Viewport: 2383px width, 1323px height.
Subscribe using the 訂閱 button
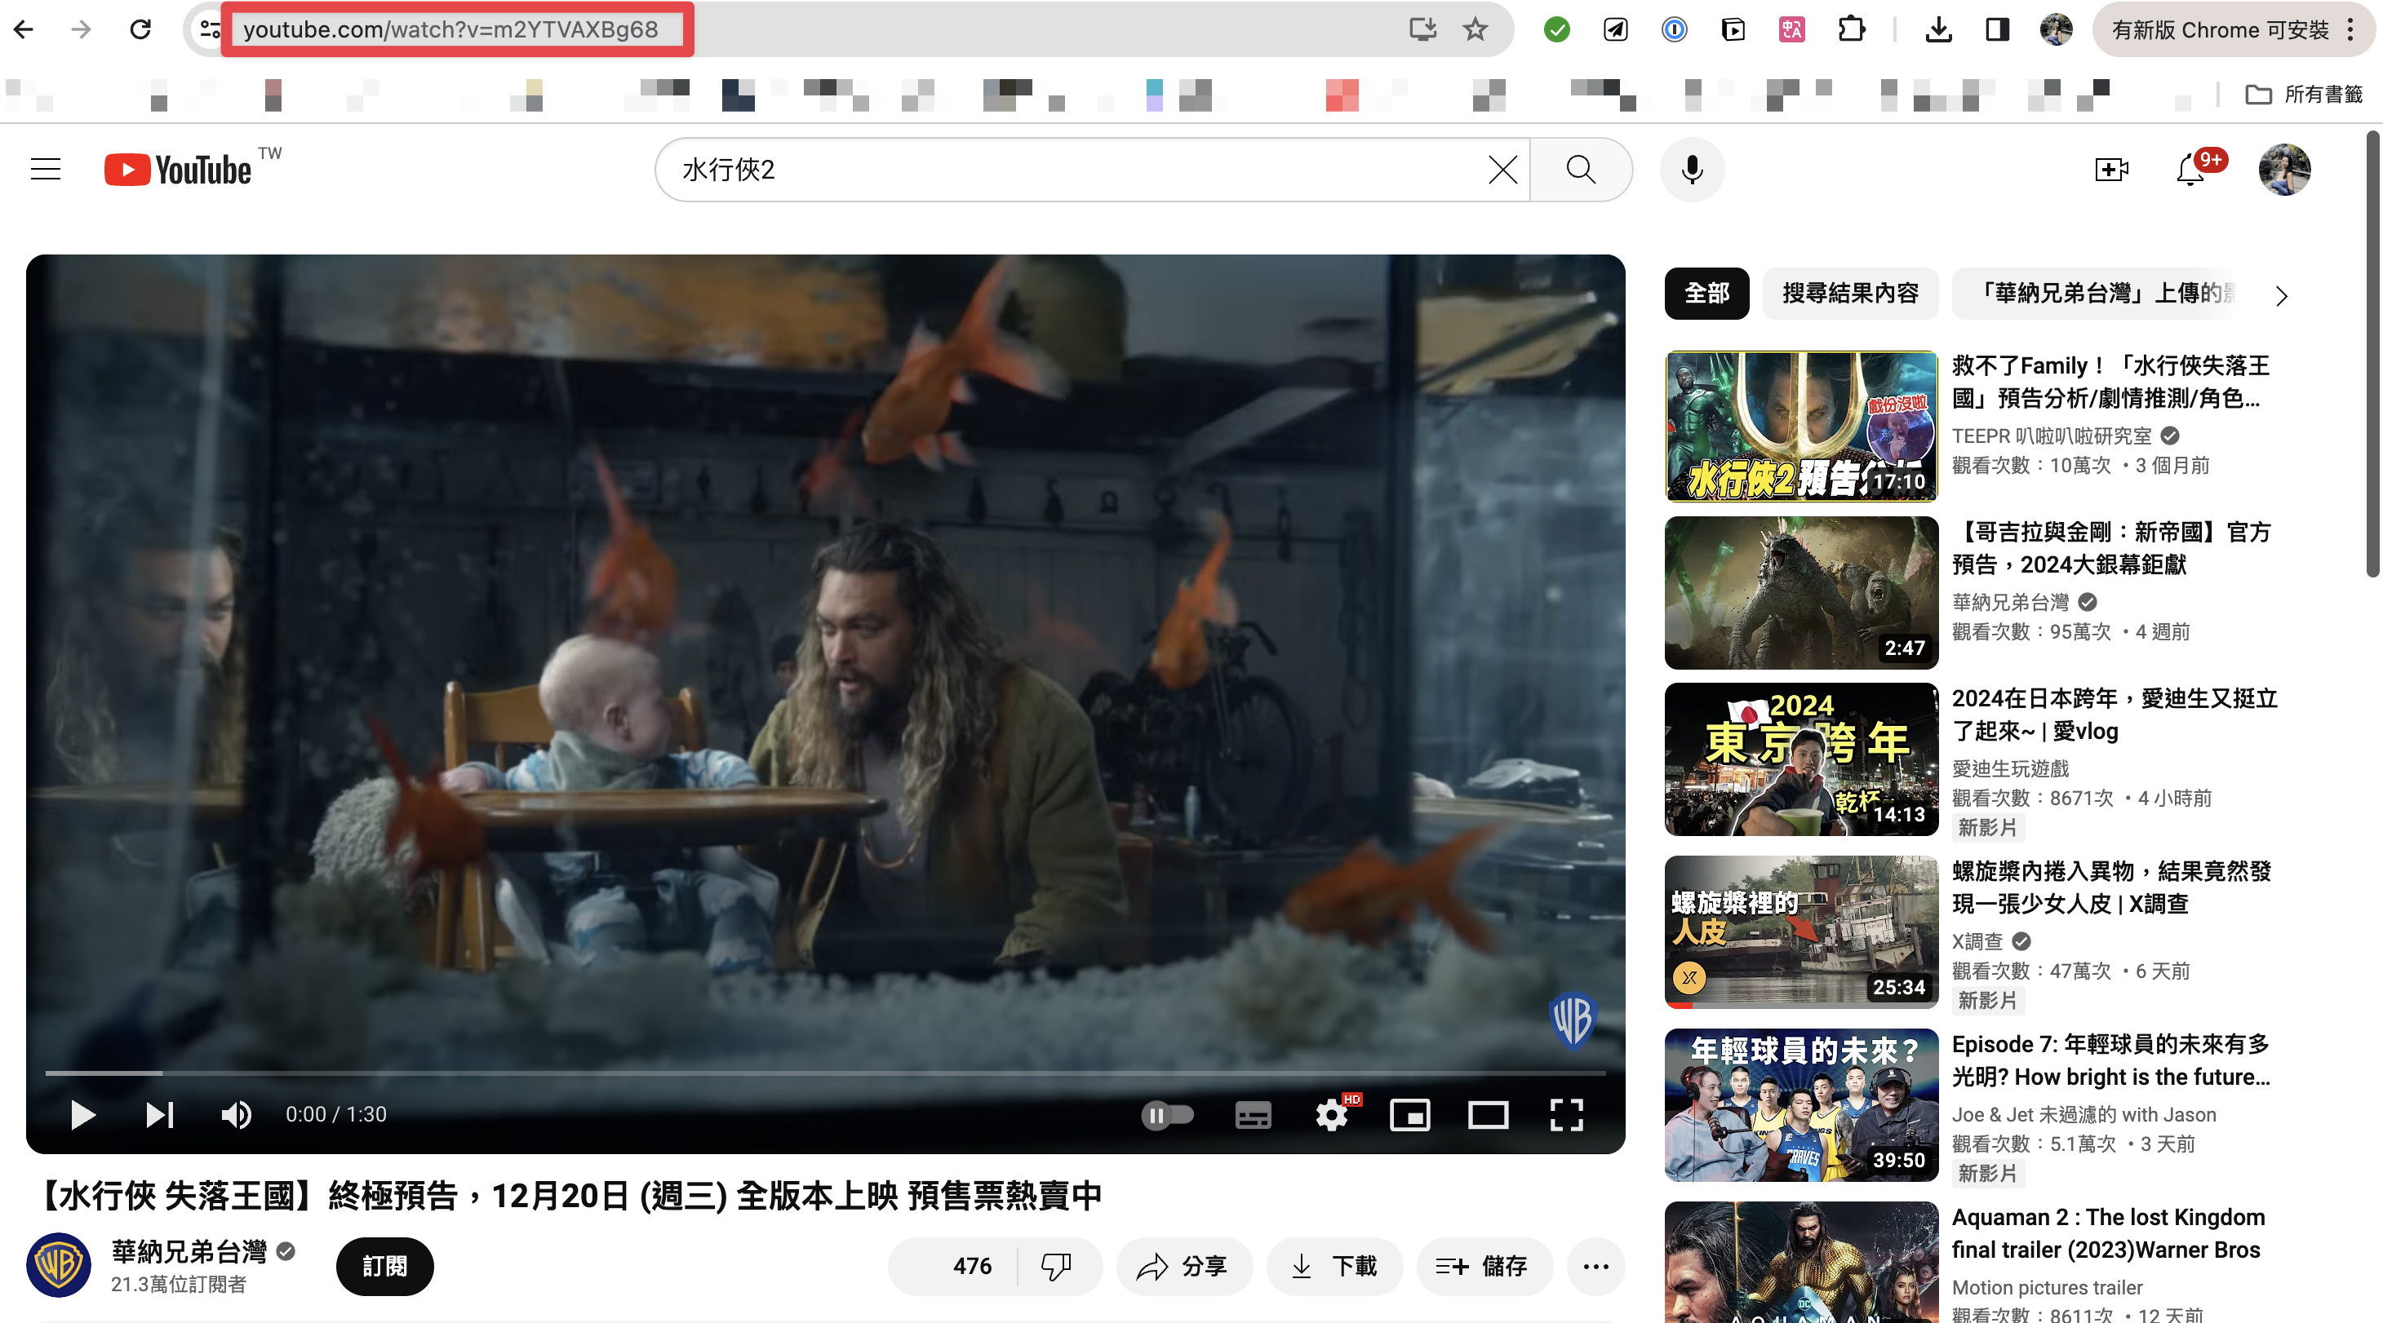tap(384, 1266)
